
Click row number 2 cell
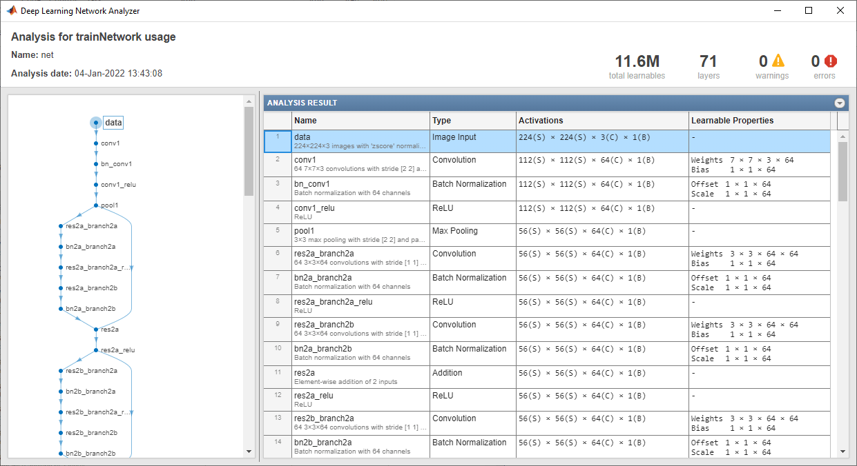(x=278, y=165)
